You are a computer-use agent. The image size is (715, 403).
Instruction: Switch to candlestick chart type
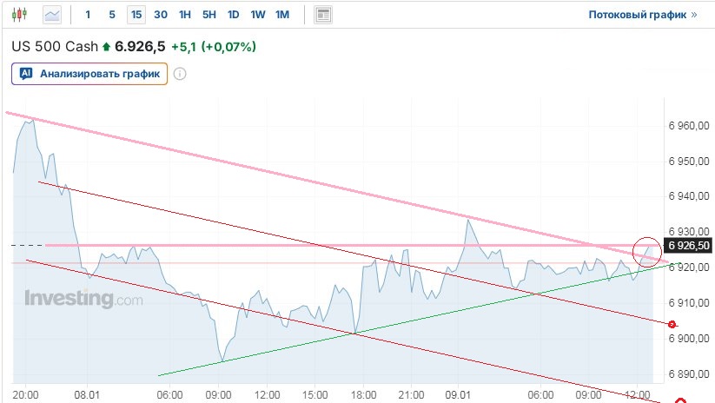[x=19, y=15]
